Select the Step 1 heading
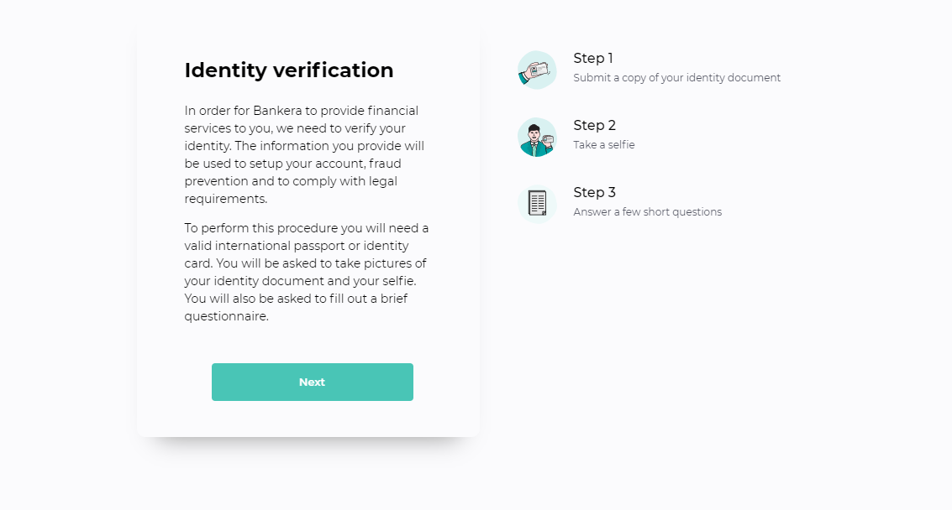The width and height of the screenshot is (952, 510). [593, 58]
